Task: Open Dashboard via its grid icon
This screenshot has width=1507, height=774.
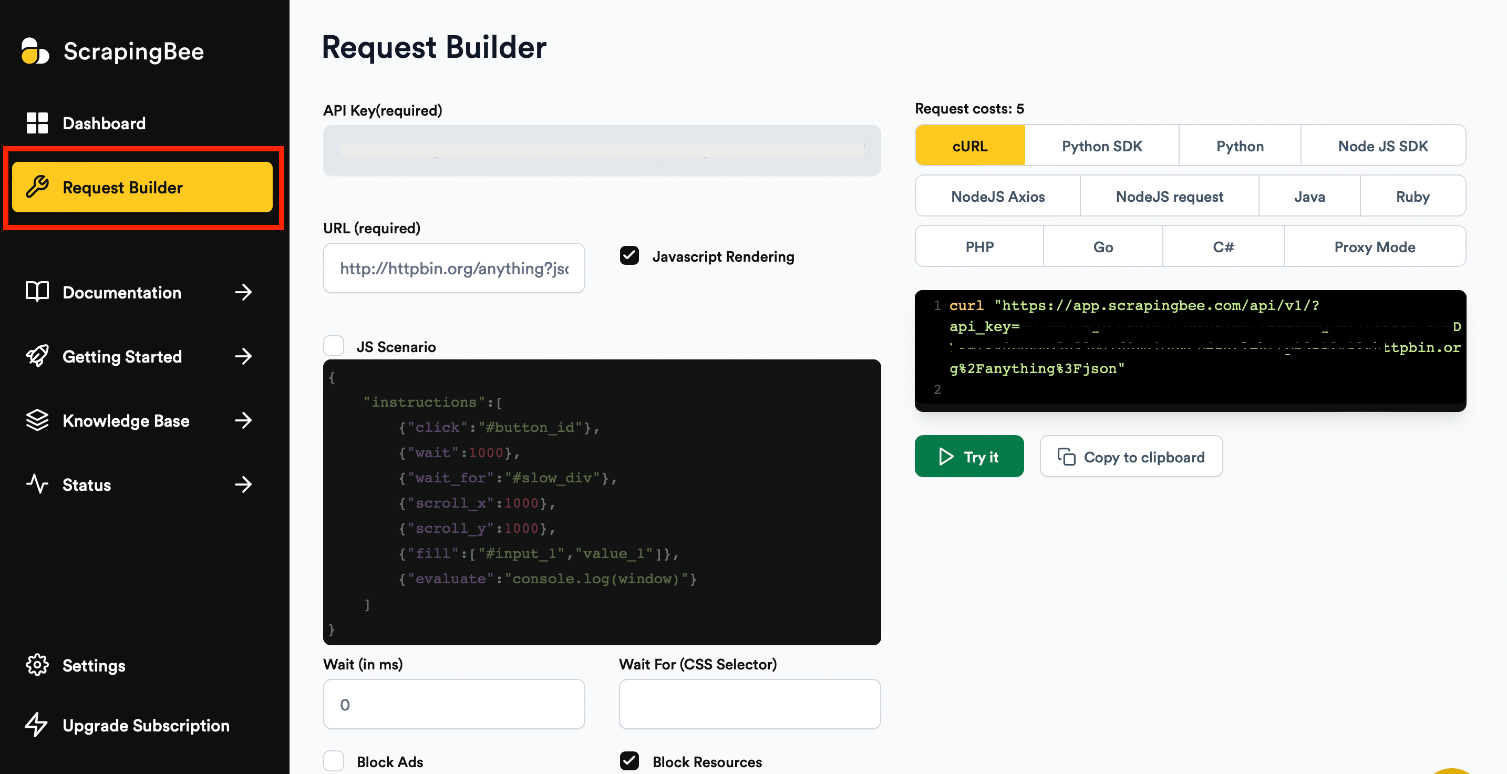Action: (37, 123)
